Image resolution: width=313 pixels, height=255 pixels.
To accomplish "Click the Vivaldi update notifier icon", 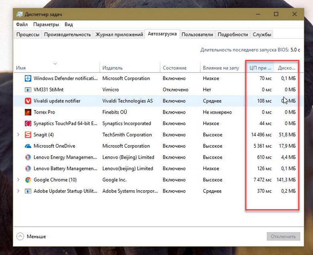I will pos(28,101).
